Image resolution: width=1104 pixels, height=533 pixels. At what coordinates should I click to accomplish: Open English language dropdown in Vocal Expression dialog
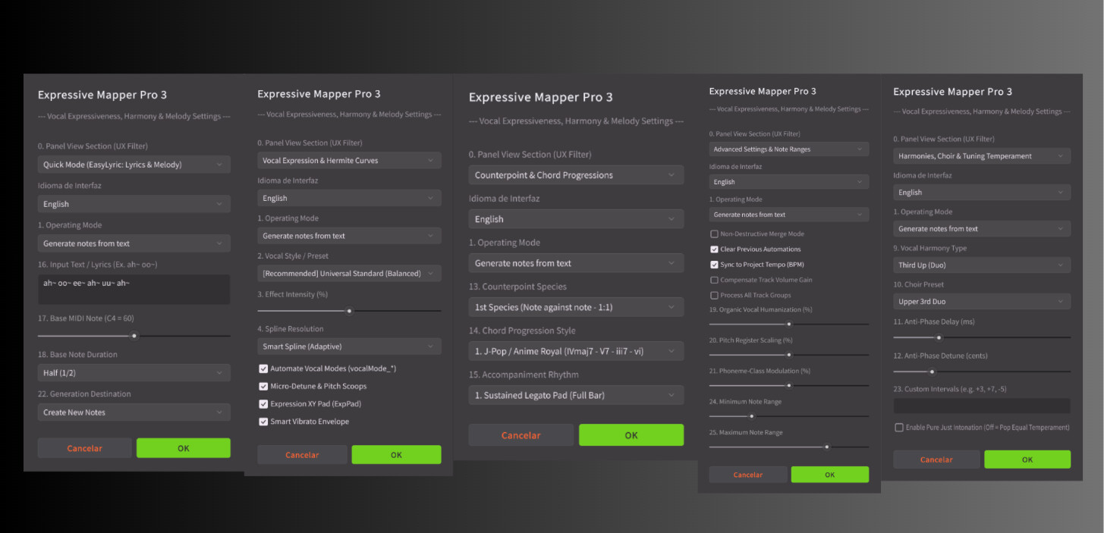pyautogui.click(x=349, y=198)
